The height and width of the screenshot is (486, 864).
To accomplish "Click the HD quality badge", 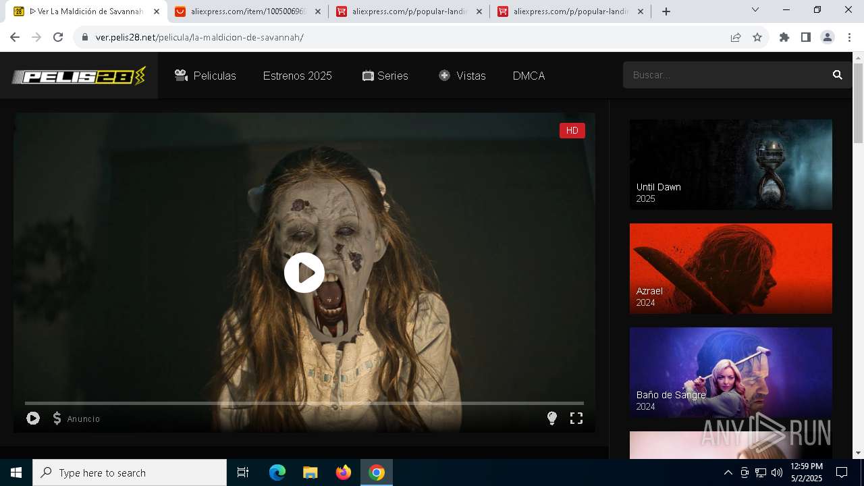I will click(x=572, y=131).
